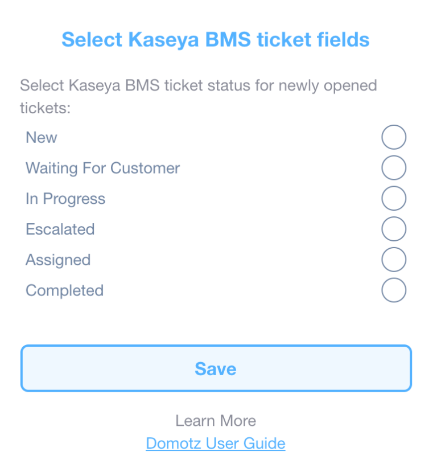
Task: Click the Escalated label text
Action: coord(60,229)
